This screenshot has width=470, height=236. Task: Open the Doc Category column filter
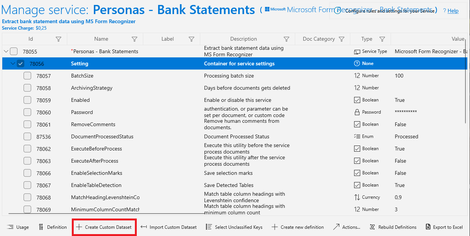(x=342, y=39)
